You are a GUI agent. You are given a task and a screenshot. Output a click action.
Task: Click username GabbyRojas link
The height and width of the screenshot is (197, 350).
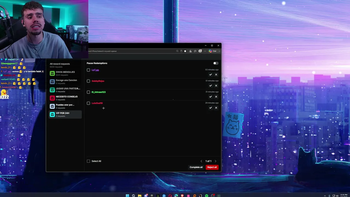[x=98, y=81]
